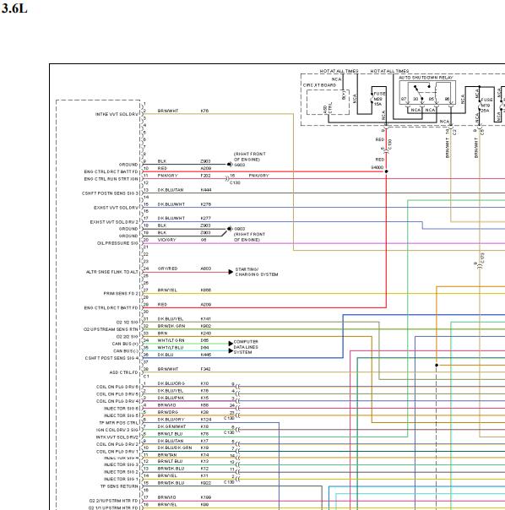Select the PRIM SENS FD 2 label
The image size is (505, 510).
[121, 293]
